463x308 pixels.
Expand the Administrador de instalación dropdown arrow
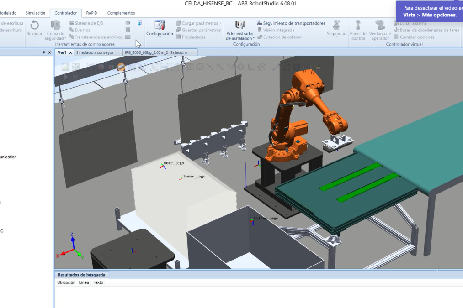(254, 38)
